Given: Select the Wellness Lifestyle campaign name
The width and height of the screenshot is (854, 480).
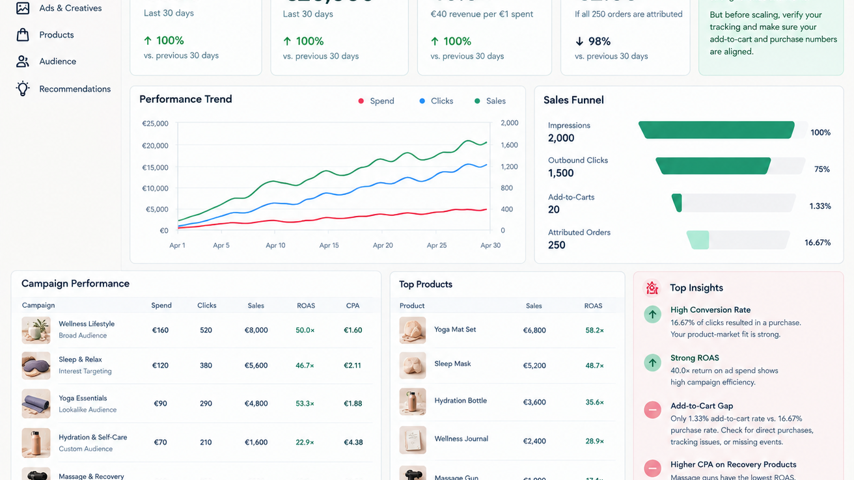Looking at the screenshot, I should coord(87,324).
